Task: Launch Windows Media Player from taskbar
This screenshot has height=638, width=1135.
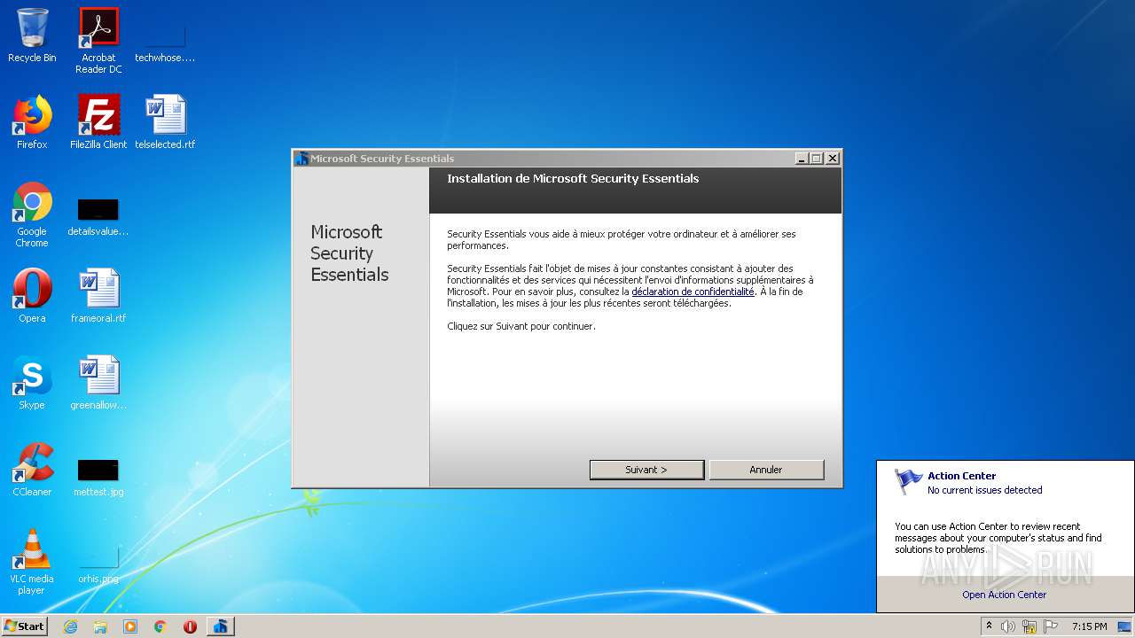Action: click(130, 626)
